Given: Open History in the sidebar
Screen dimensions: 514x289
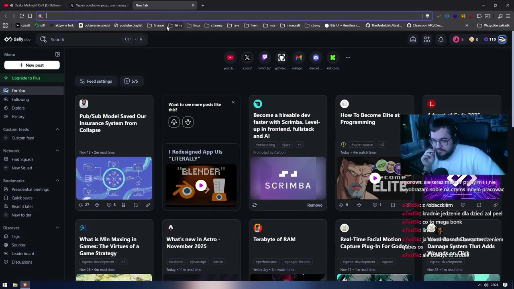Looking at the screenshot, I should pyautogui.click(x=32, y=116).
